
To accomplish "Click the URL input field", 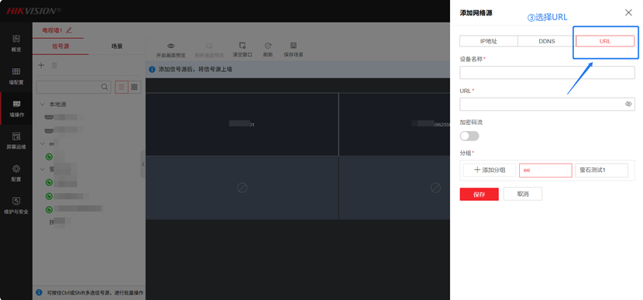I will (547, 104).
